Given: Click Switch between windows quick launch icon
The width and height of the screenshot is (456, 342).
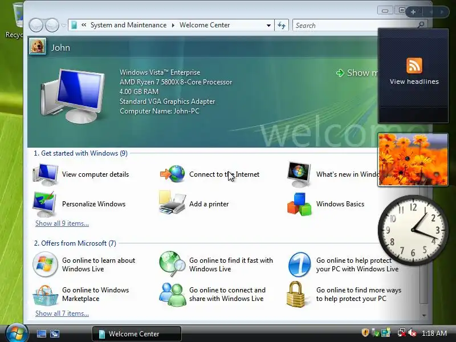Looking at the screenshot, I should click(55, 333).
